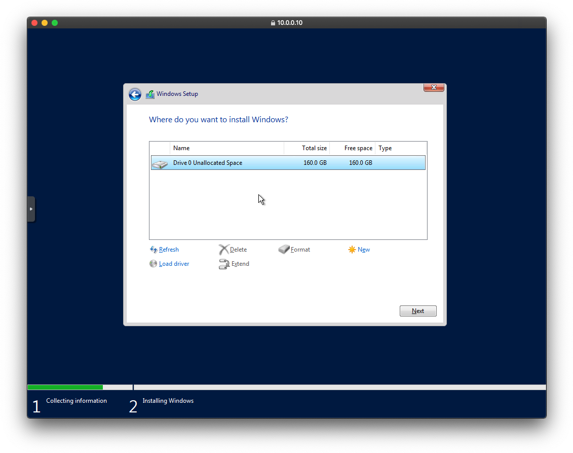Click the New starburst icon
The width and height of the screenshot is (573, 453).
pyautogui.click(x=352, y=250)
